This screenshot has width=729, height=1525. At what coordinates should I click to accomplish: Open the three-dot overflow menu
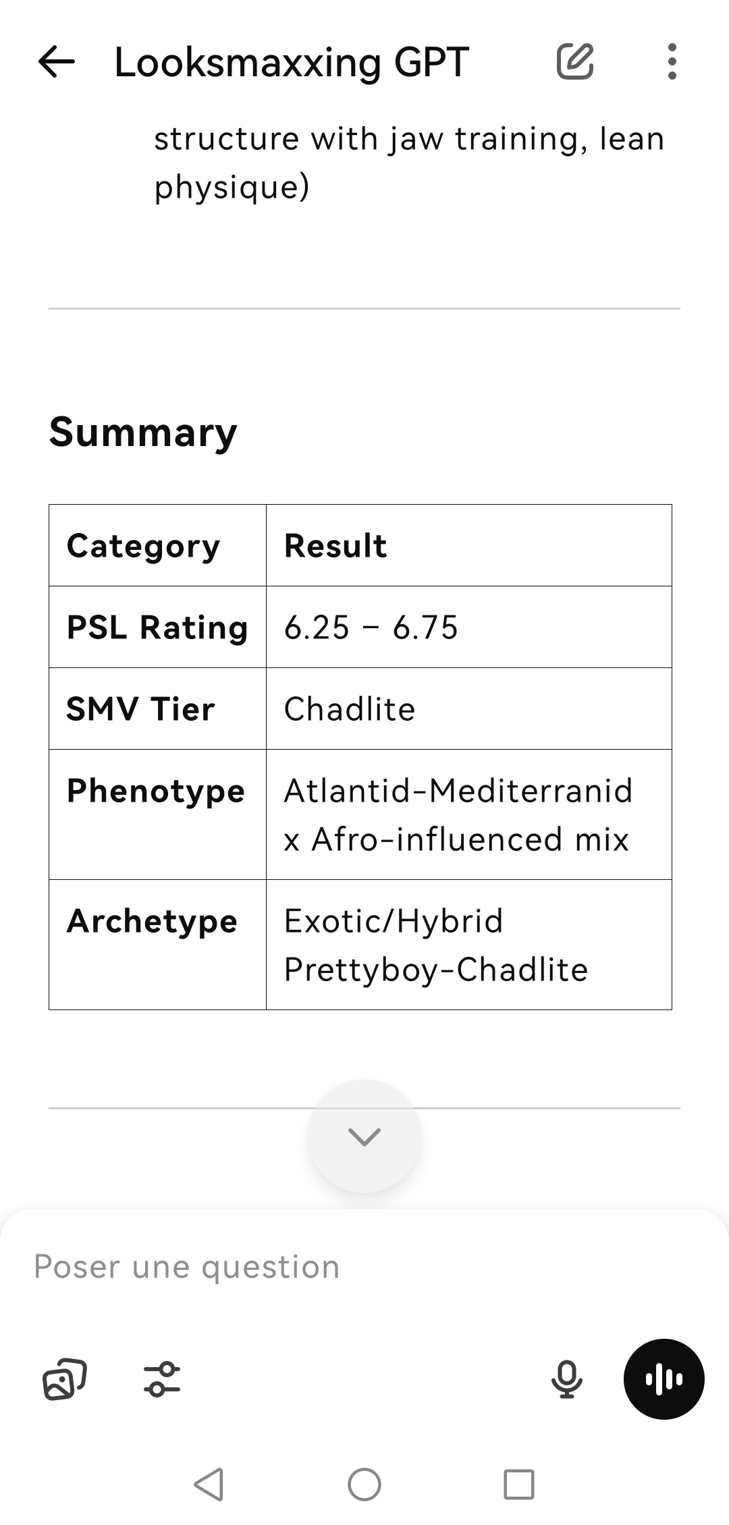pos(671,62)
